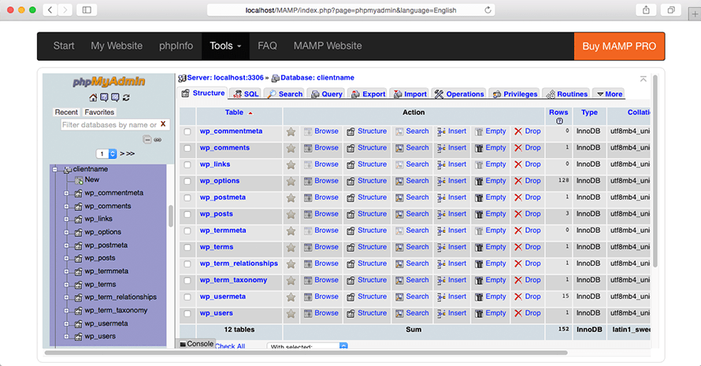Check the wp_comments row checkbox

(x=187, y=148)
